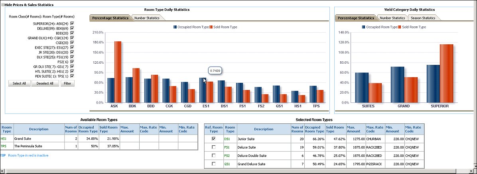This screenshot has height=174, width=477.
Task: Toggle the PEN SUITE TPS(1) checkbox
Action: (x=72, y=76)
